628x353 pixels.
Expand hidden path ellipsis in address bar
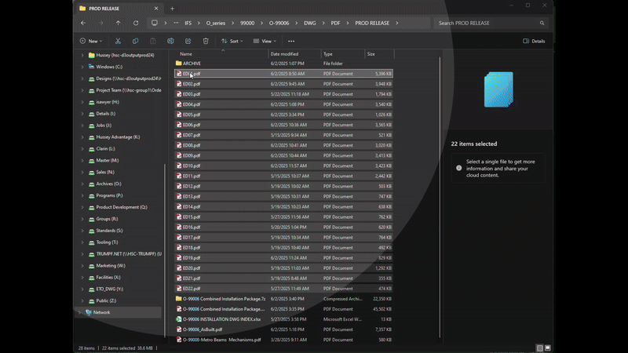pyautogui.click(x=176, y=23)
